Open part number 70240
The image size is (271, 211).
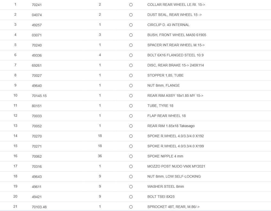pos(37,45)
